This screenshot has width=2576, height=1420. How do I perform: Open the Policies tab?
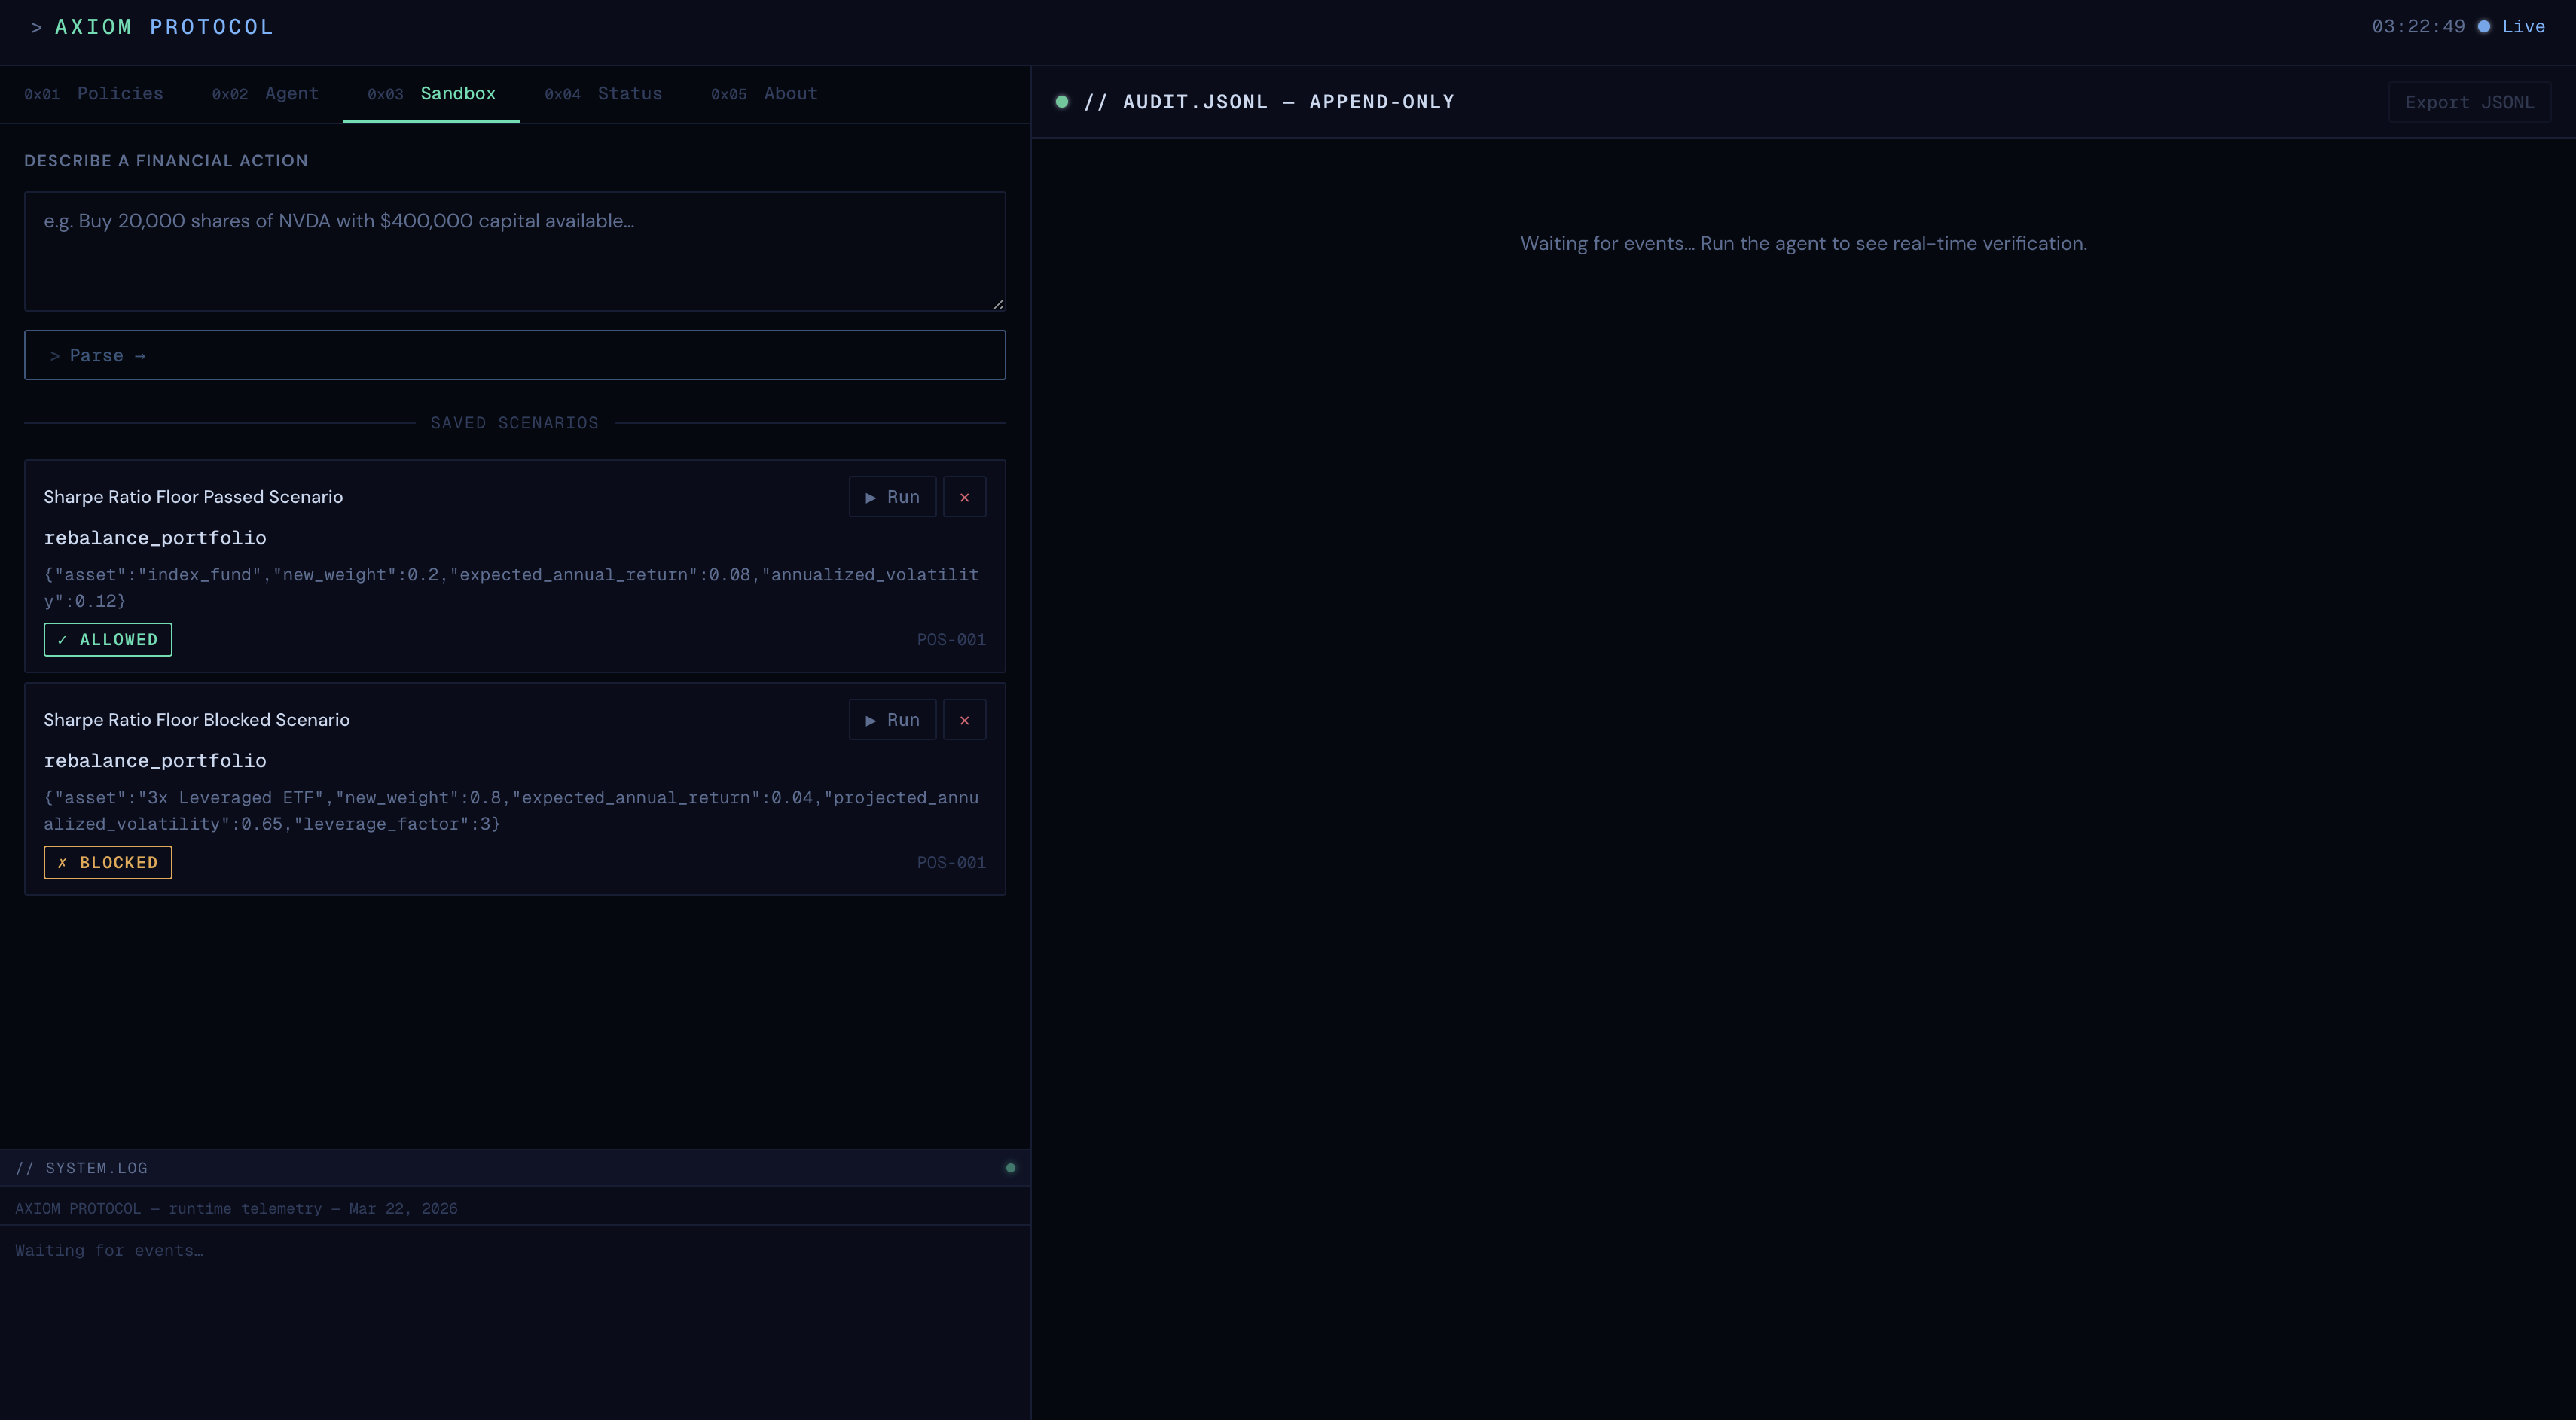[93, 94]
